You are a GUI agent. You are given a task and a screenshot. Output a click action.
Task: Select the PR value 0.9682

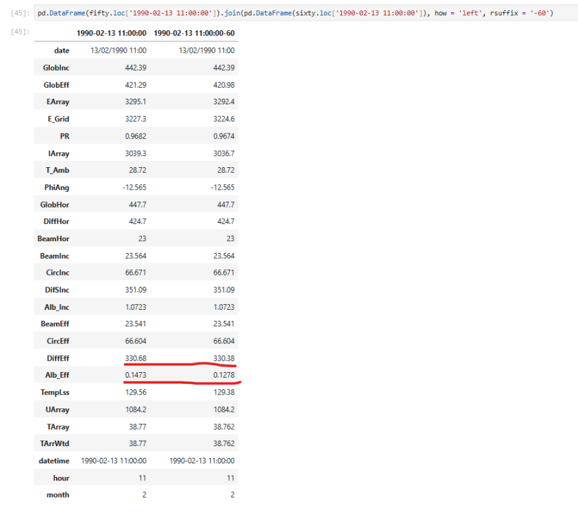click(135, 136)
